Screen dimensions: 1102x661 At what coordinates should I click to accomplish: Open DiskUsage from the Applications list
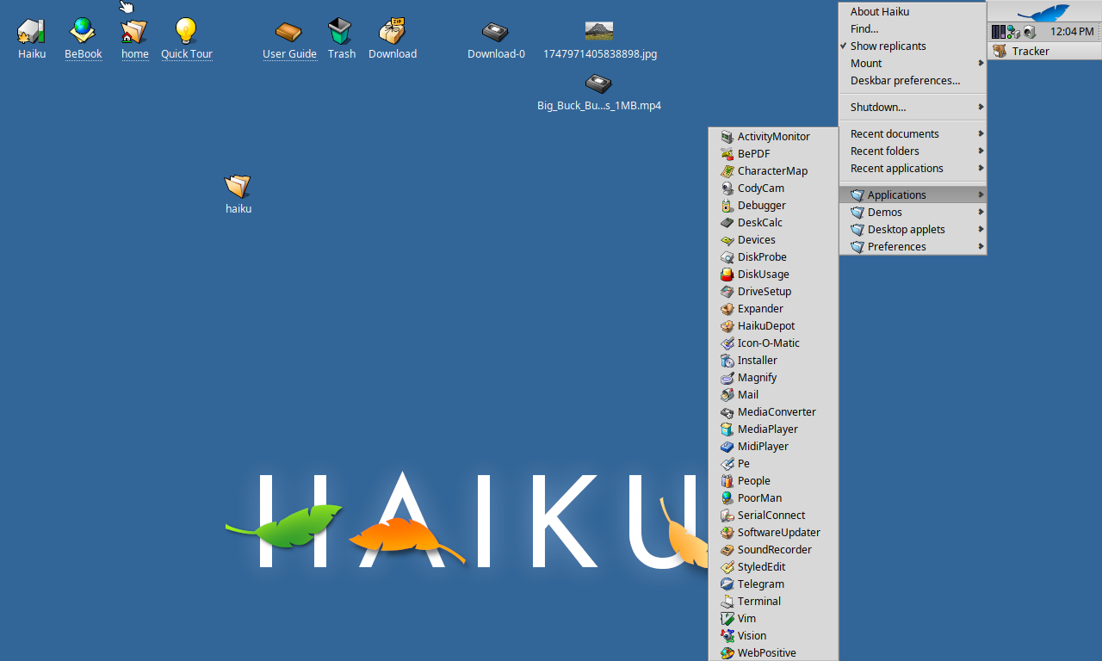click(773, 274)
